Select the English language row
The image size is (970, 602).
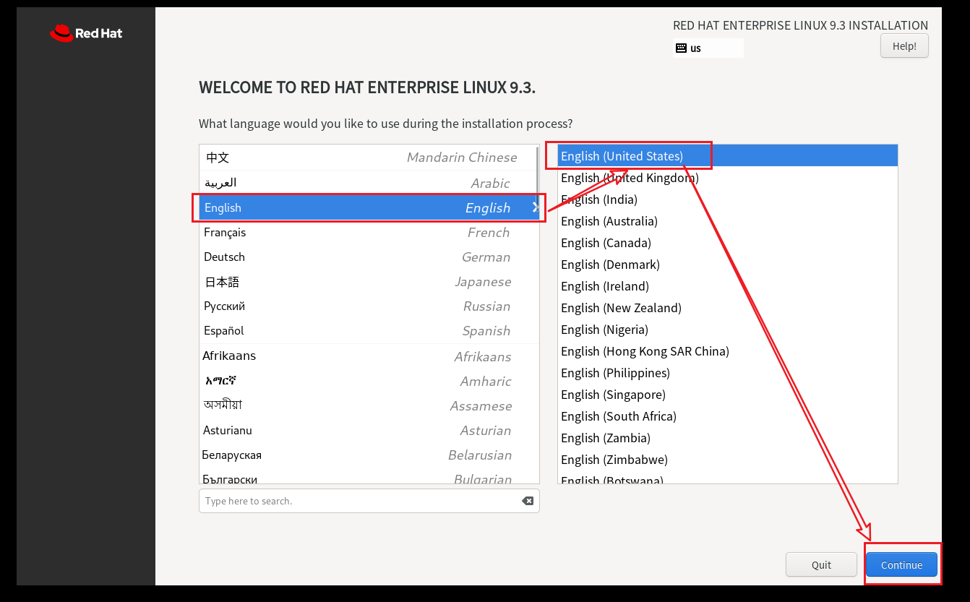(369, 207)
